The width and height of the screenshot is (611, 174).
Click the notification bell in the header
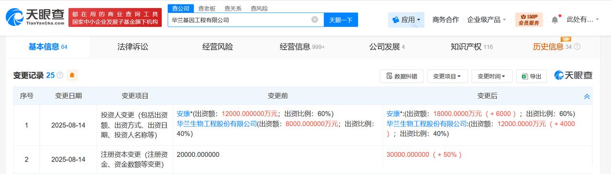pyautogui.click(x=555, y=20)
